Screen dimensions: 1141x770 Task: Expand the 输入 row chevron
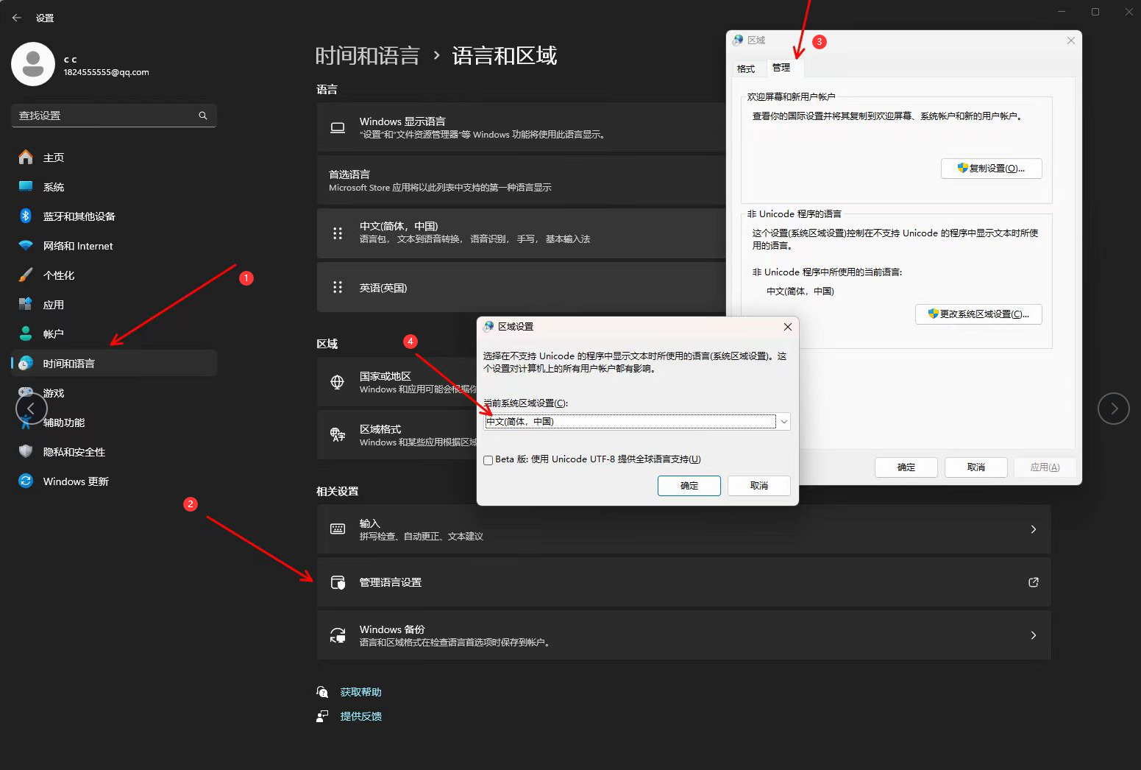point(1034,529)
